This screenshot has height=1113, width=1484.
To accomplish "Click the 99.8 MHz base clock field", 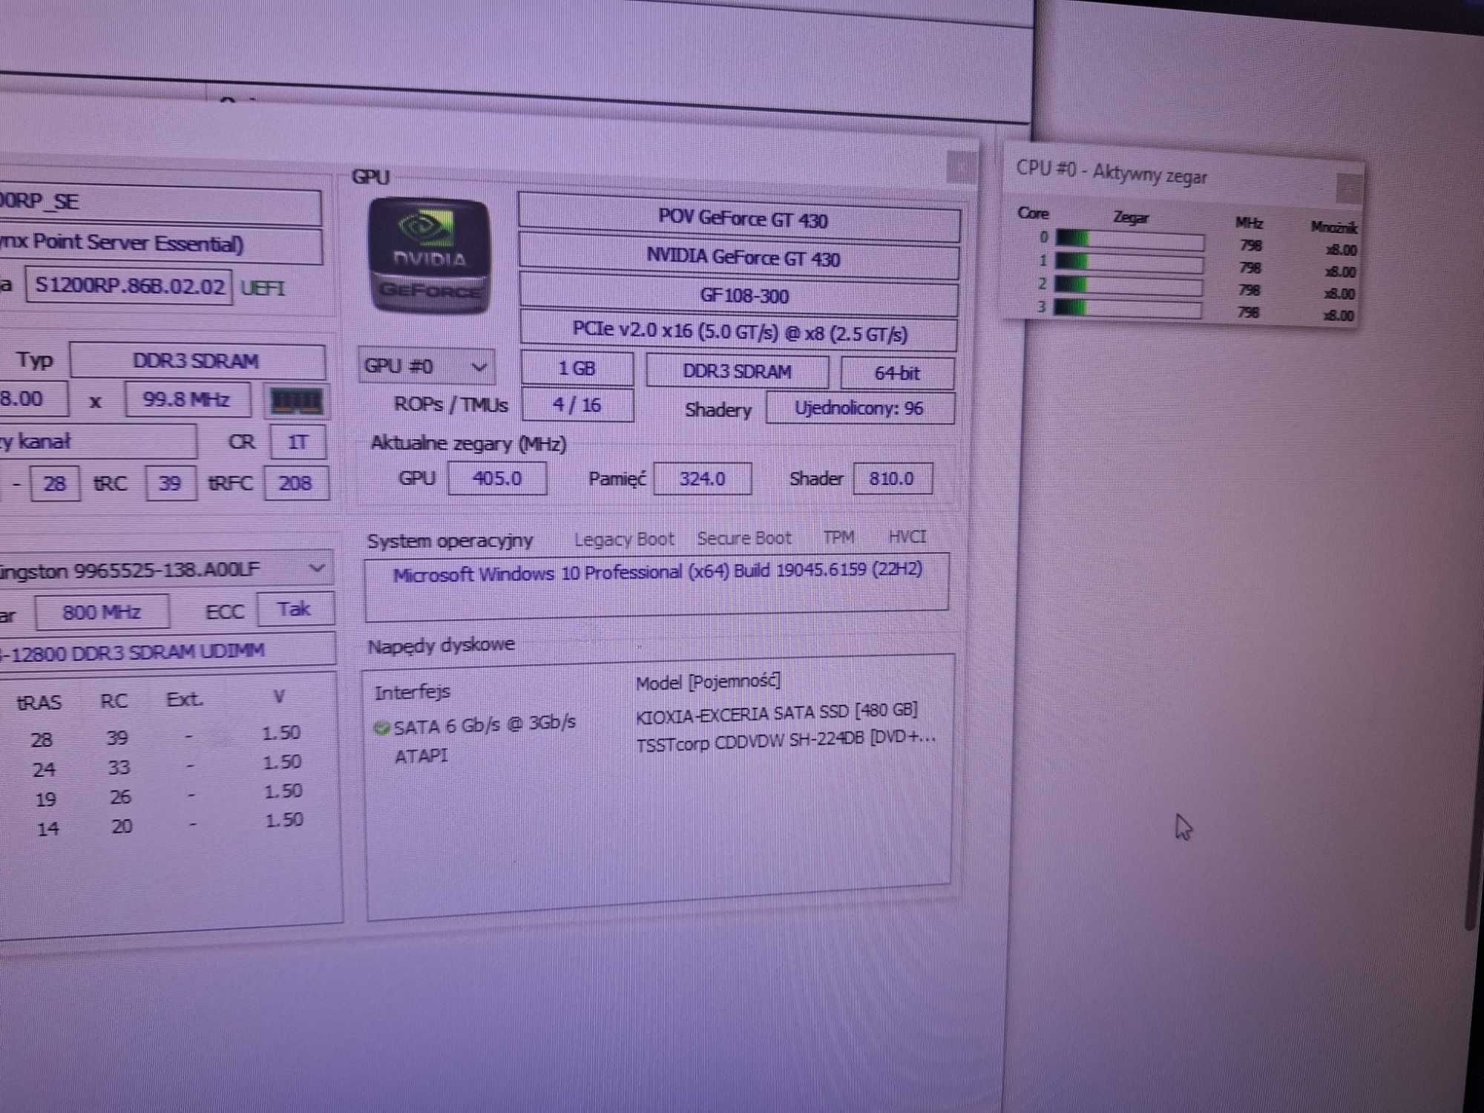I will click(187, 400).
